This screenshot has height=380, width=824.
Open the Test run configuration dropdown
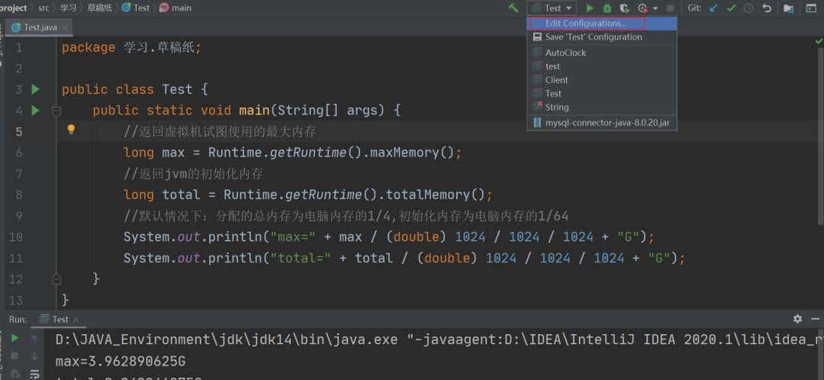[553, 8]
